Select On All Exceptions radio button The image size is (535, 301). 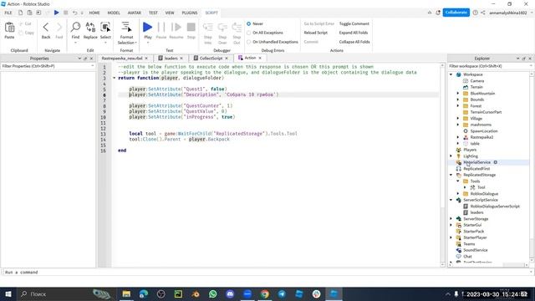[x=249, y=33]
